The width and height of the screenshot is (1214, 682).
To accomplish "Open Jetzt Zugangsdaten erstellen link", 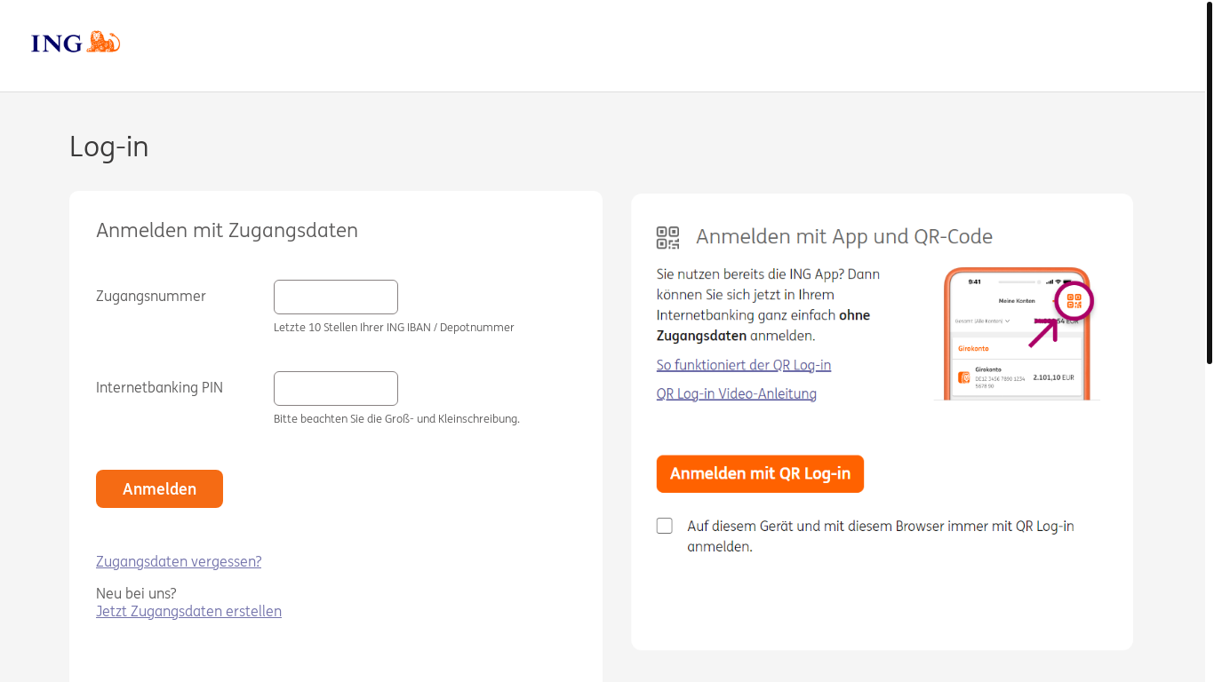I will [x=188, y=611].
